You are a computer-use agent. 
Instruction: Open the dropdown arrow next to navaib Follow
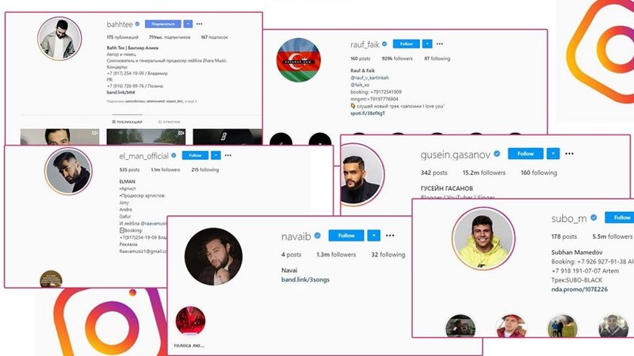[374, 235]
